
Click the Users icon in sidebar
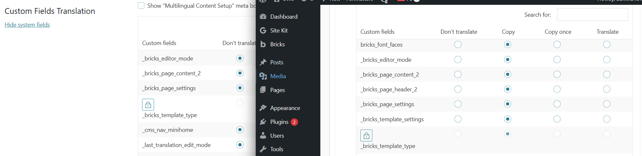[x=263, y=136]
